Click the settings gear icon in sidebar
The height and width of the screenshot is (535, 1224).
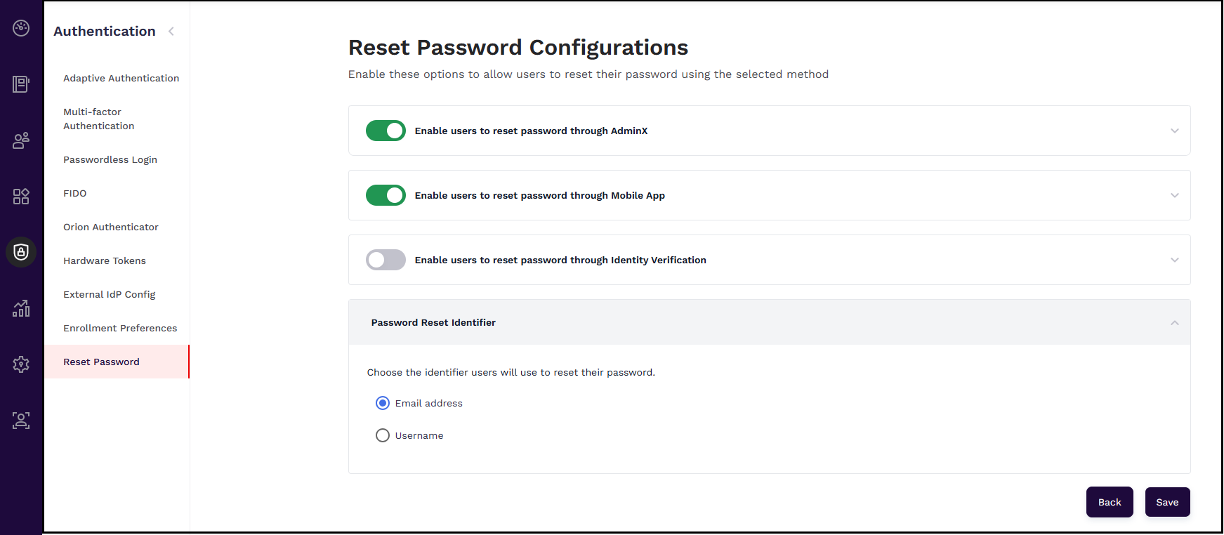(21, 364)
